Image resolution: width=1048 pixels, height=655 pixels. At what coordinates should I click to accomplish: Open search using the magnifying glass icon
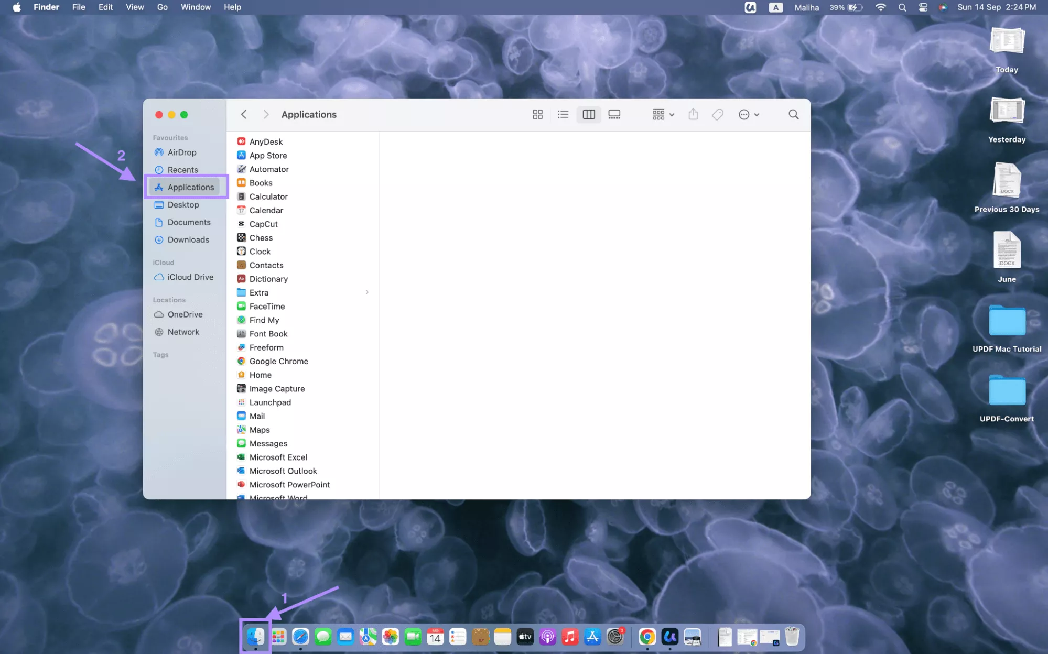(x=793, y=114)
